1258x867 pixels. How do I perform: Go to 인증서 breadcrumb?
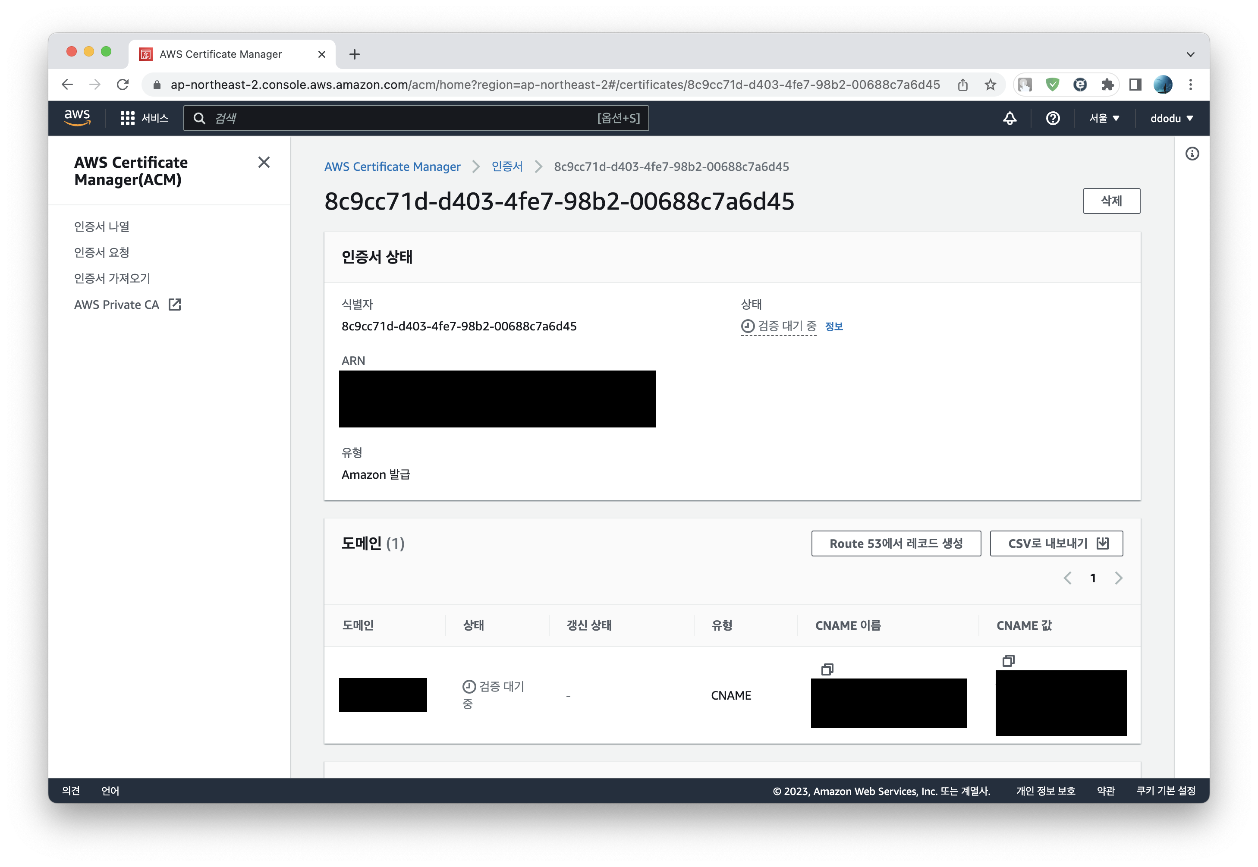coord(507,167)
